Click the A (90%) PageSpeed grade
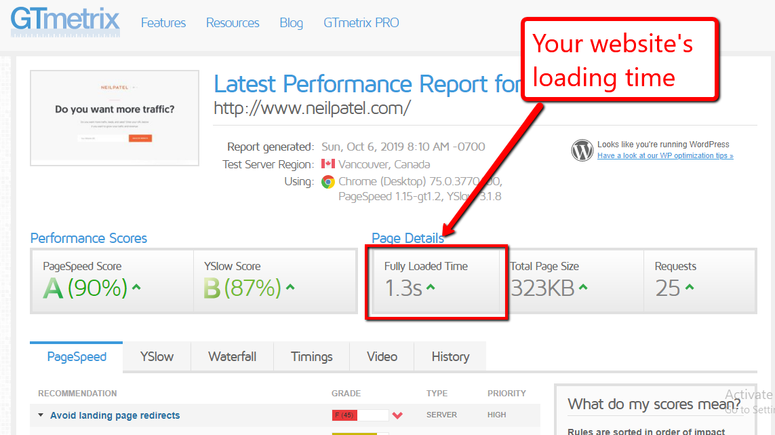 (x=85, y=288)
